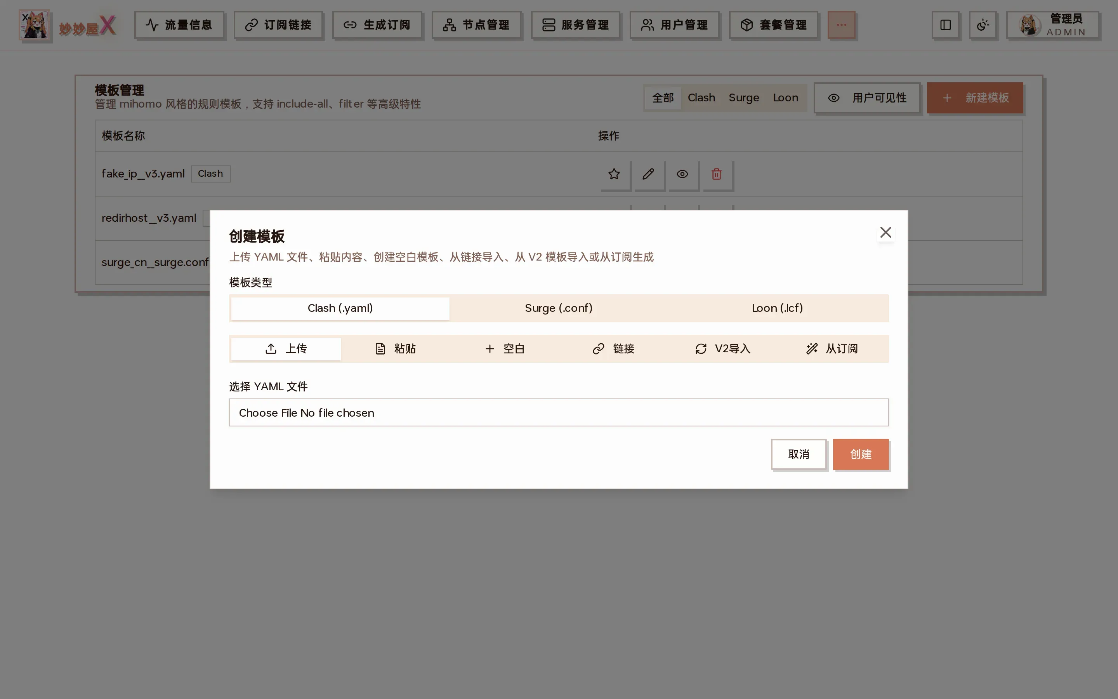The width and height of the screenshot is (1118, 699).
Task: Choose the 粘贴 paste method
Action: (x=395, y=349)
